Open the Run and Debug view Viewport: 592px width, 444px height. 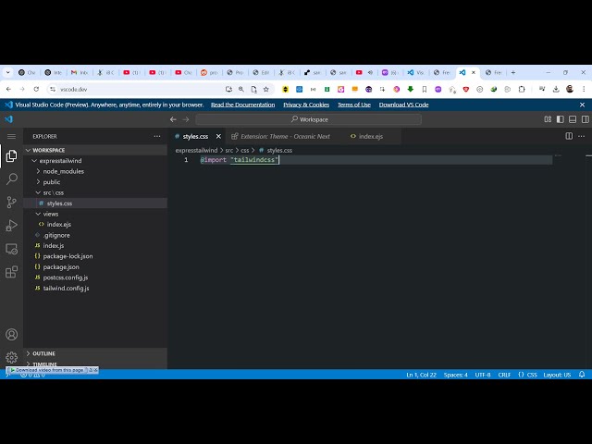coord(11,226)
